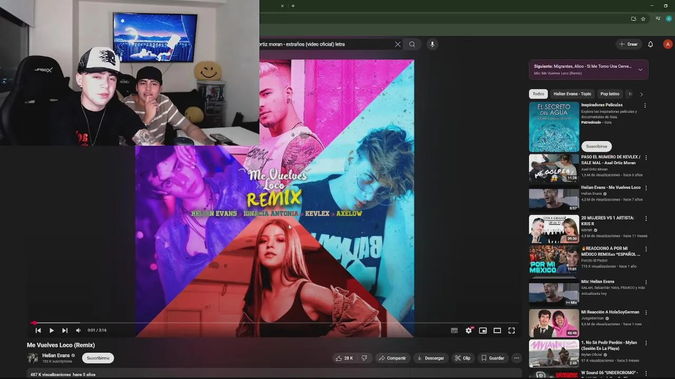The height and width of the screenshot is (379, 675).
Task: Seek along the red video progress bar
Action: (274, 323)
